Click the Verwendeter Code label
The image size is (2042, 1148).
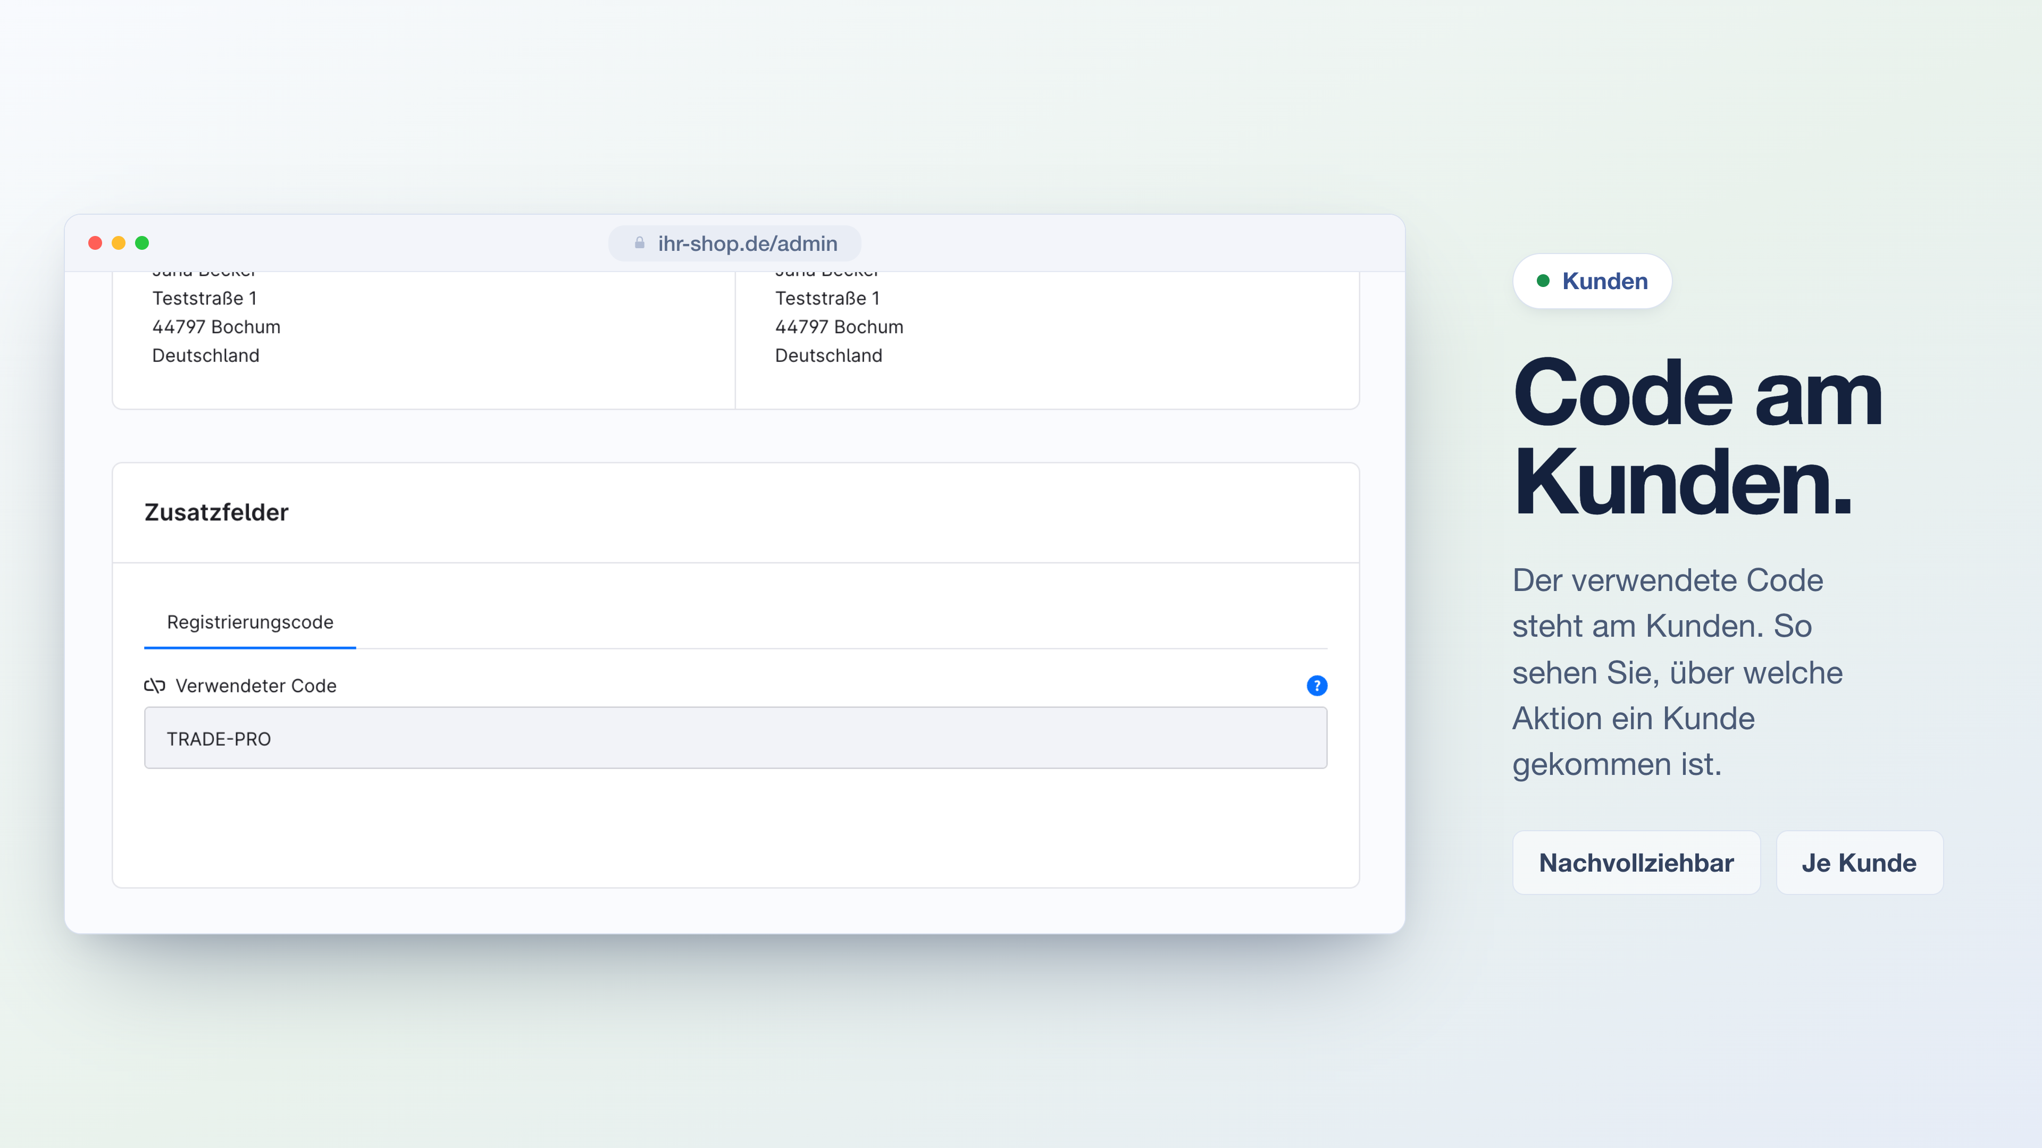tap(256, 686)
